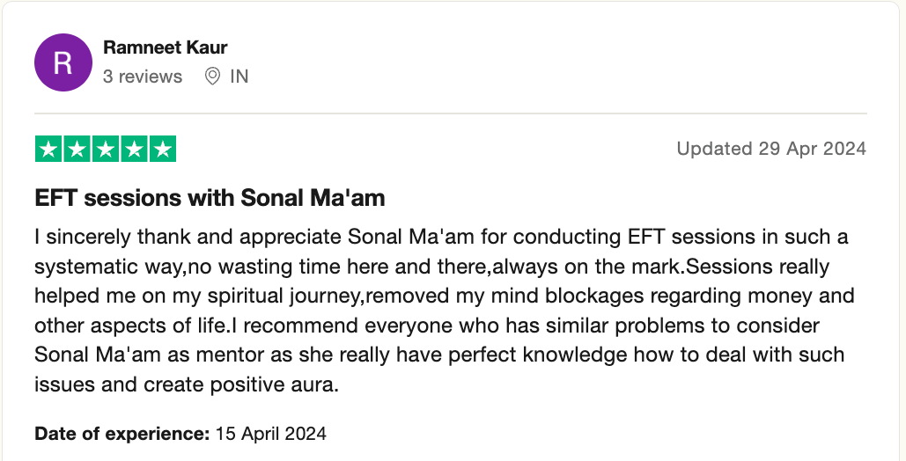
Task: Click the location pin icon
Action: pos(212,77)
